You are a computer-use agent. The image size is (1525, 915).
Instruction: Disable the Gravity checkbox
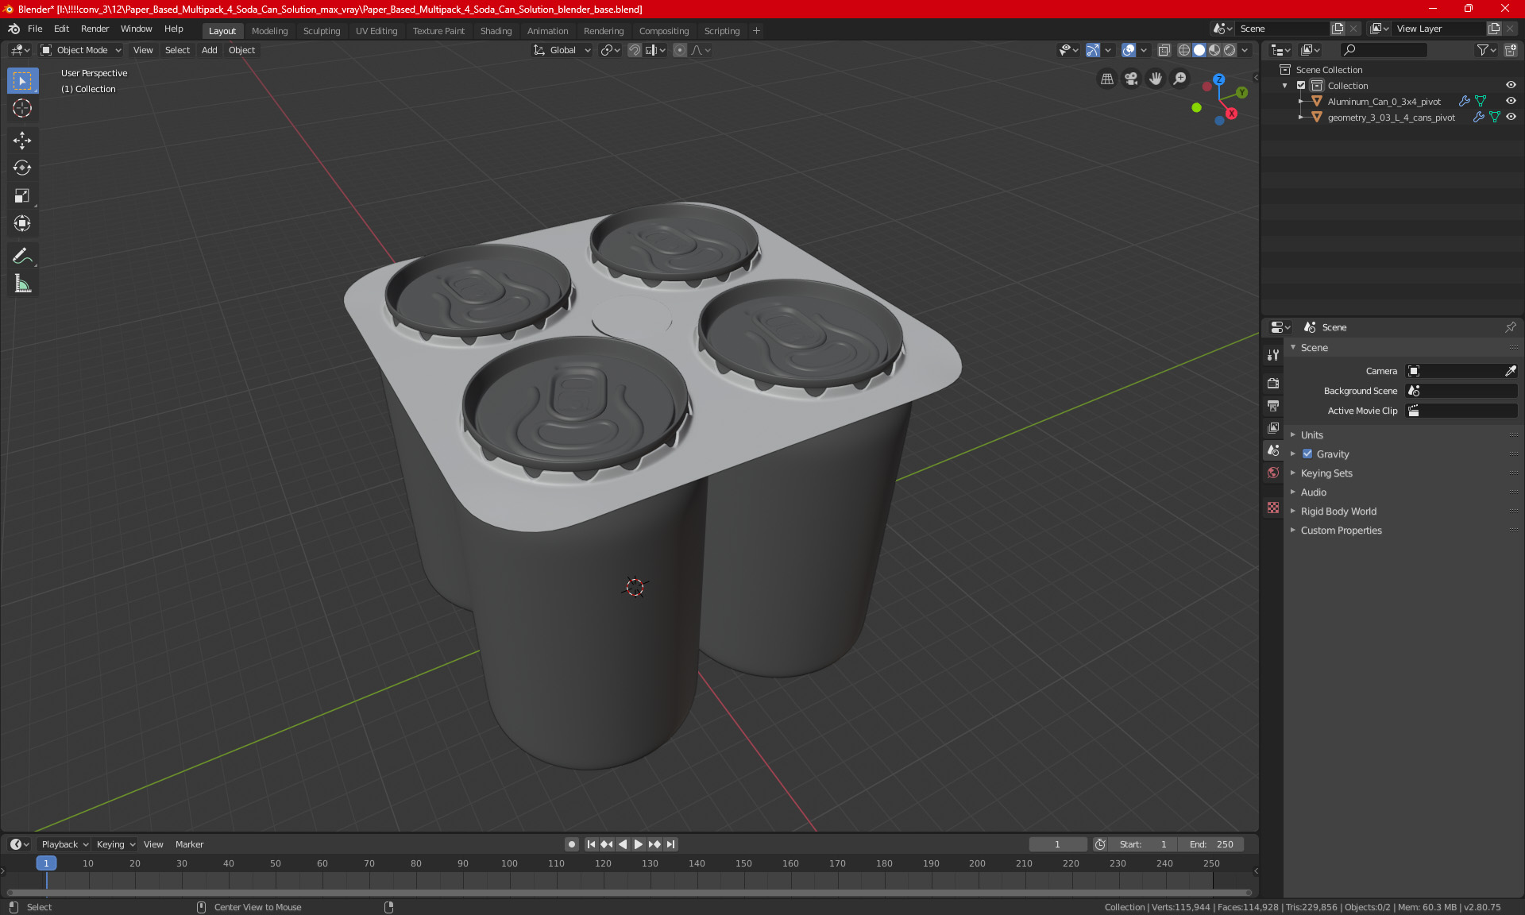(1307, 454)
